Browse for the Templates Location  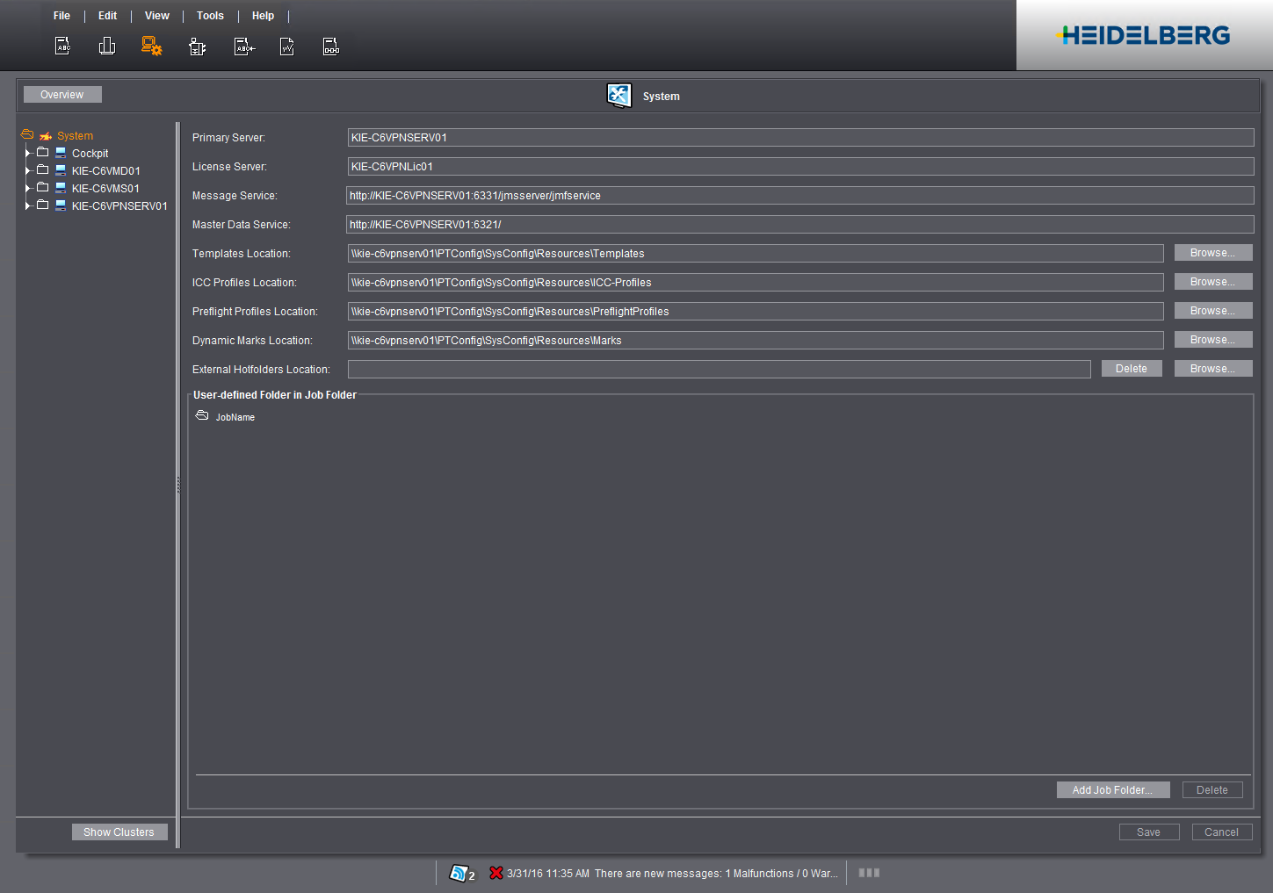tap(1212, 253)
